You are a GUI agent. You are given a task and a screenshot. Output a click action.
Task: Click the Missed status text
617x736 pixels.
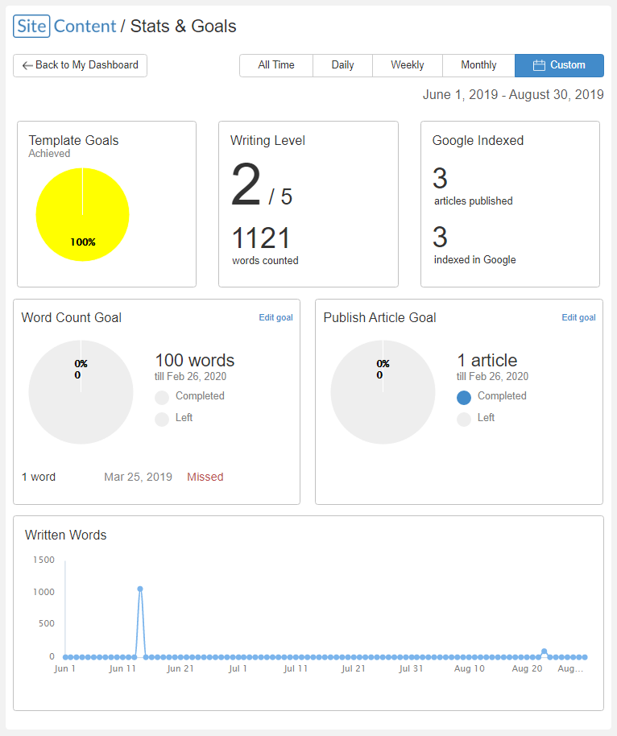click(x=205, y=477)
